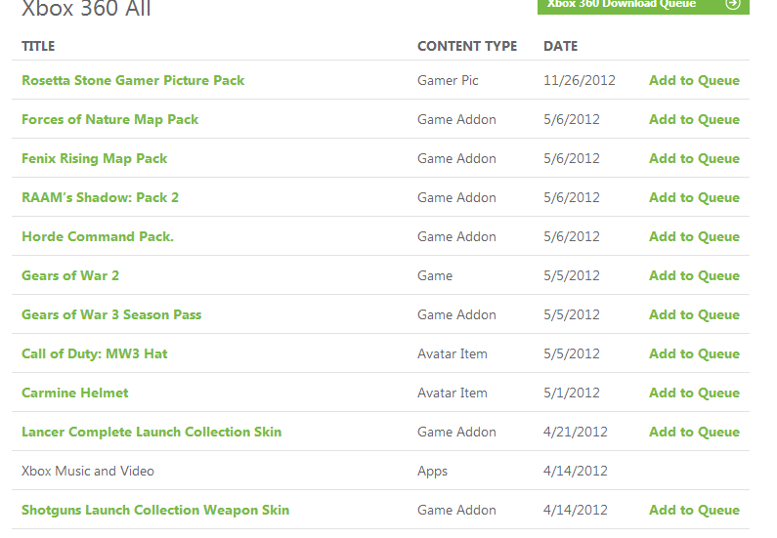The height and width of the screenshot is (538, 777).
Task: Add Call of Duty: MW3 Hat to queue
Action: pos(694,353)
